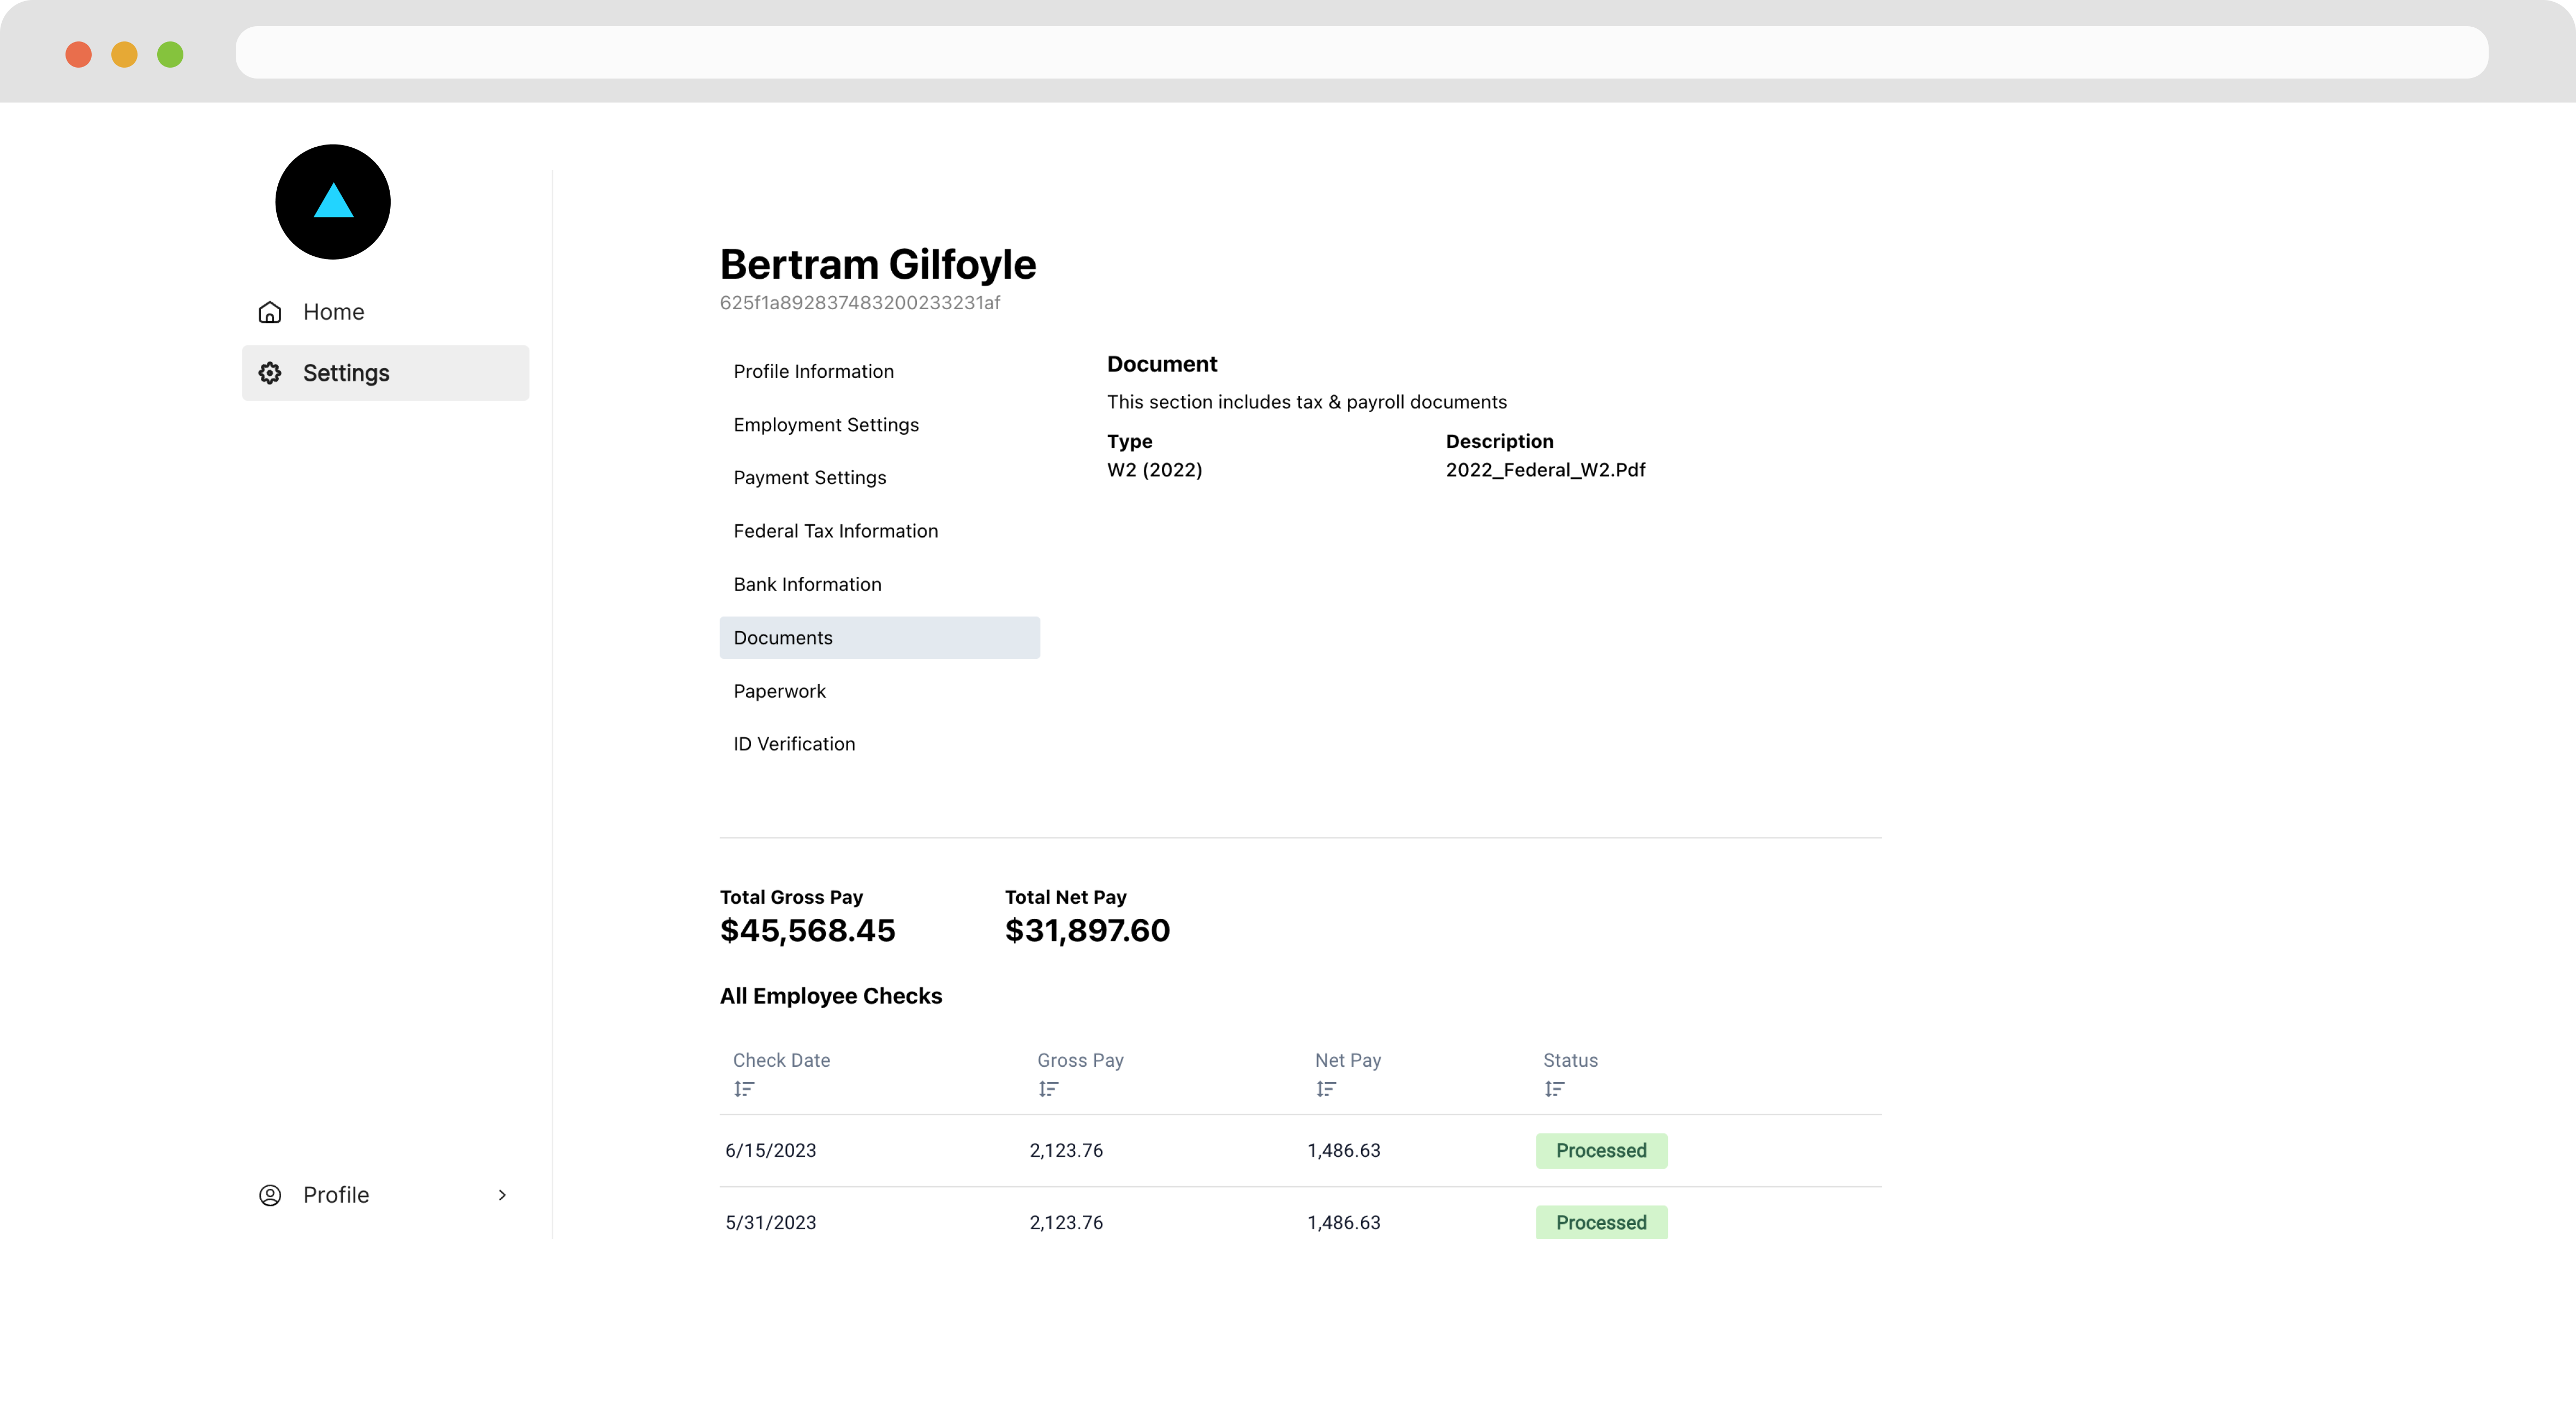This screenshot has width=2576, height=1412.
Task: Sort table by Net Pay icon
Action: pos(1326,1089)
